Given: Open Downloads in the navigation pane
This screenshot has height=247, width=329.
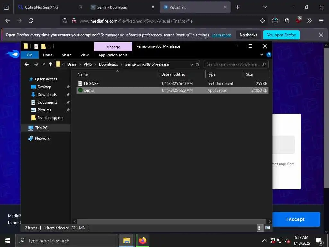Looking at the screenshot, I should tap(47, 95).
